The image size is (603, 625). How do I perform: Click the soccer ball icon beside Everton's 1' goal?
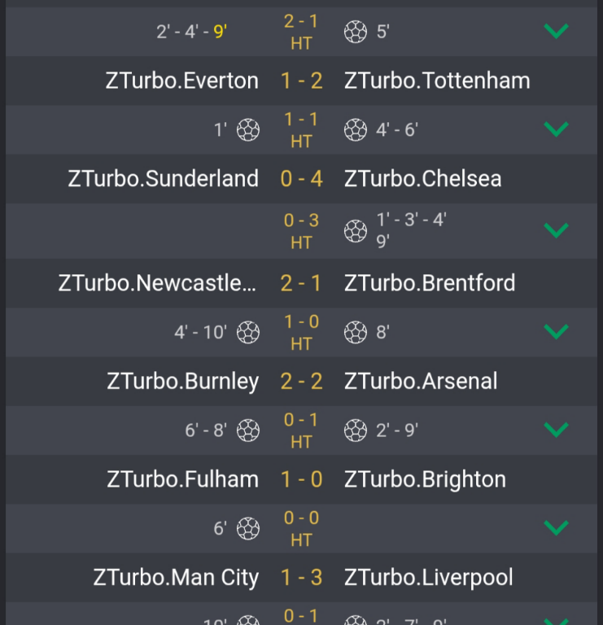[x=248, y=129]
